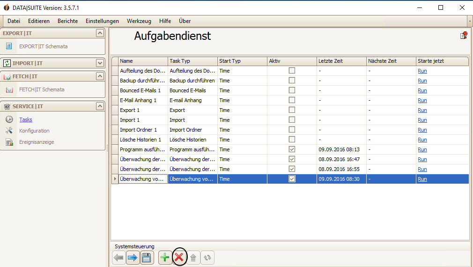Open the Einstellungen menu
Screen dimensions: 473x267
tap(102, 21)
